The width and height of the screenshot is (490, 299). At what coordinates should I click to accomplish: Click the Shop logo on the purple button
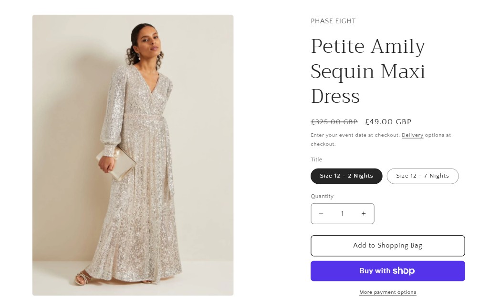click(x=403, y=270)
